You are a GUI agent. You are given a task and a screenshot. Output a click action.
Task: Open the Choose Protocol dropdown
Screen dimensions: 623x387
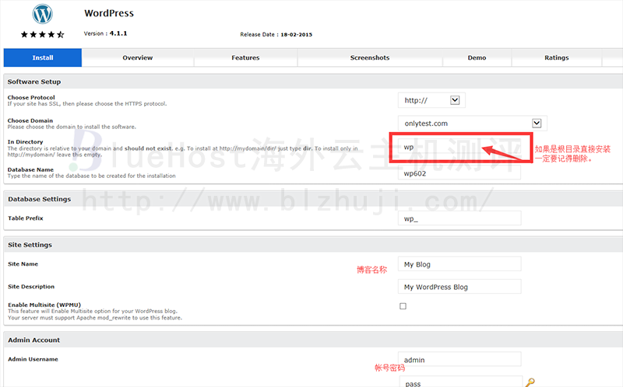(x=431, y=100)
